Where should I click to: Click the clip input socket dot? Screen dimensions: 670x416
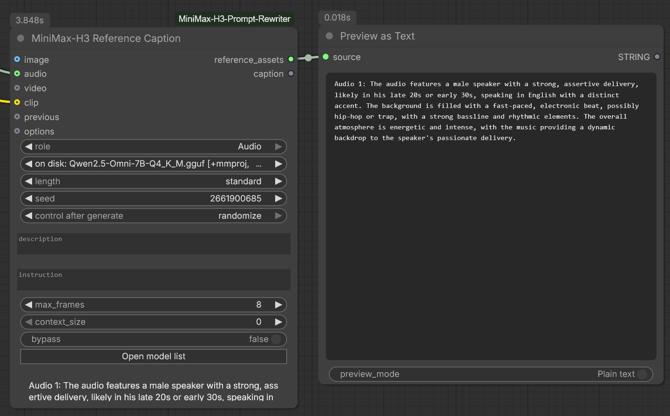(17, 102)
